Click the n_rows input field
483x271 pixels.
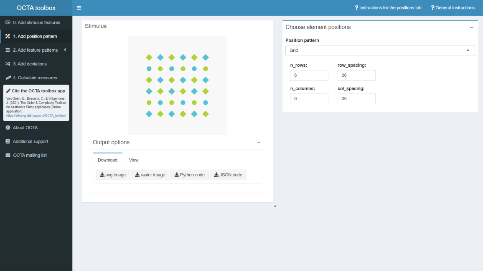click(x=309, y=75)
